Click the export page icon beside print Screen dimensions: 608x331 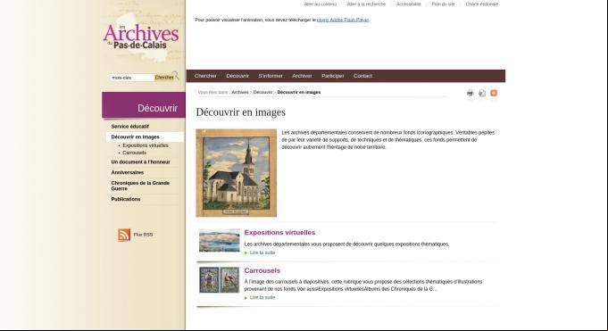tap(482, 93)
